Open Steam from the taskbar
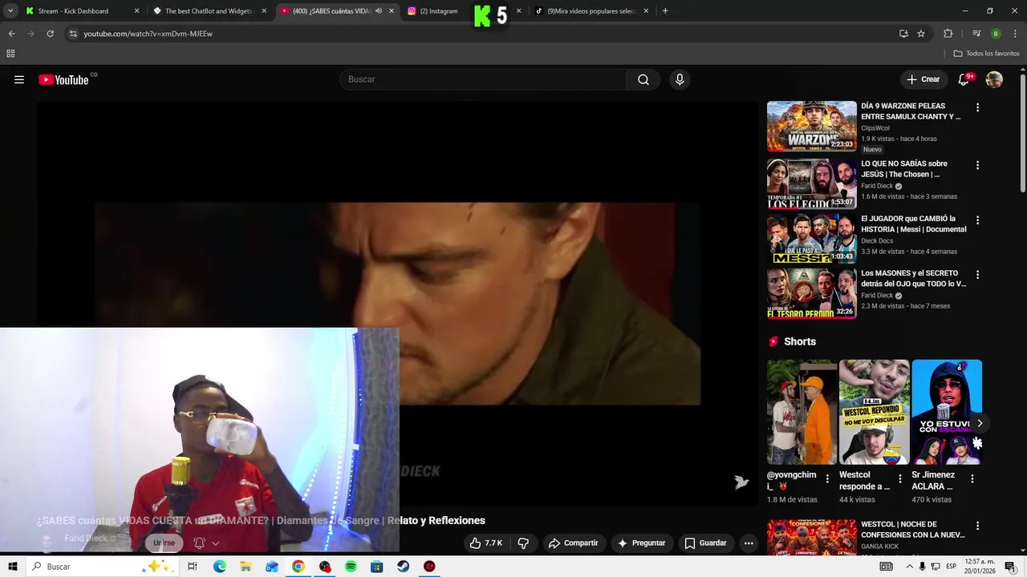The width and height of the screenshot is (1027, 577). click(403, 567)
